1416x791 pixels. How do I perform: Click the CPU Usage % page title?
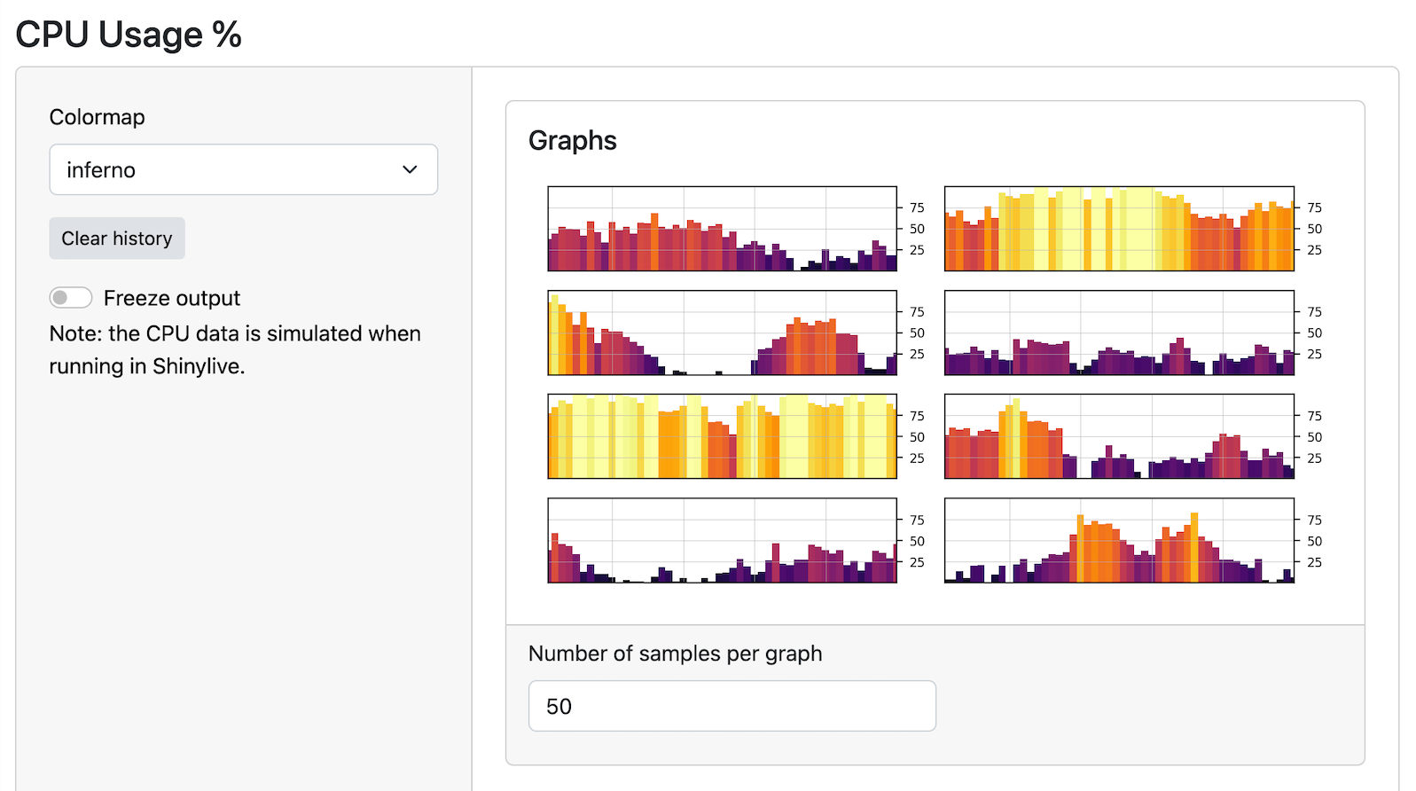129,35
